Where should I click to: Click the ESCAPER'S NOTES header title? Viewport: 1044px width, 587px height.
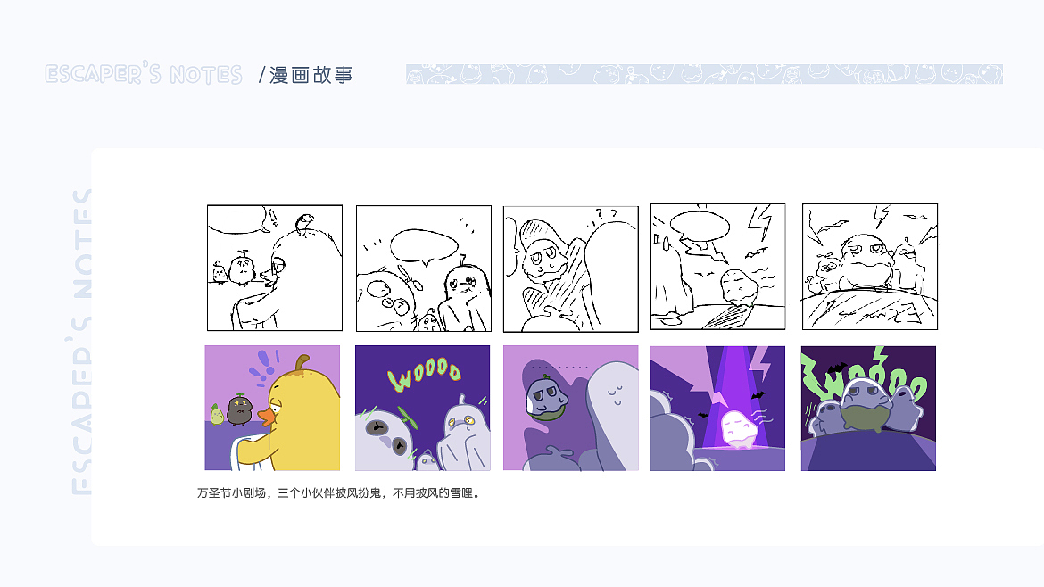tap(143, 74)
